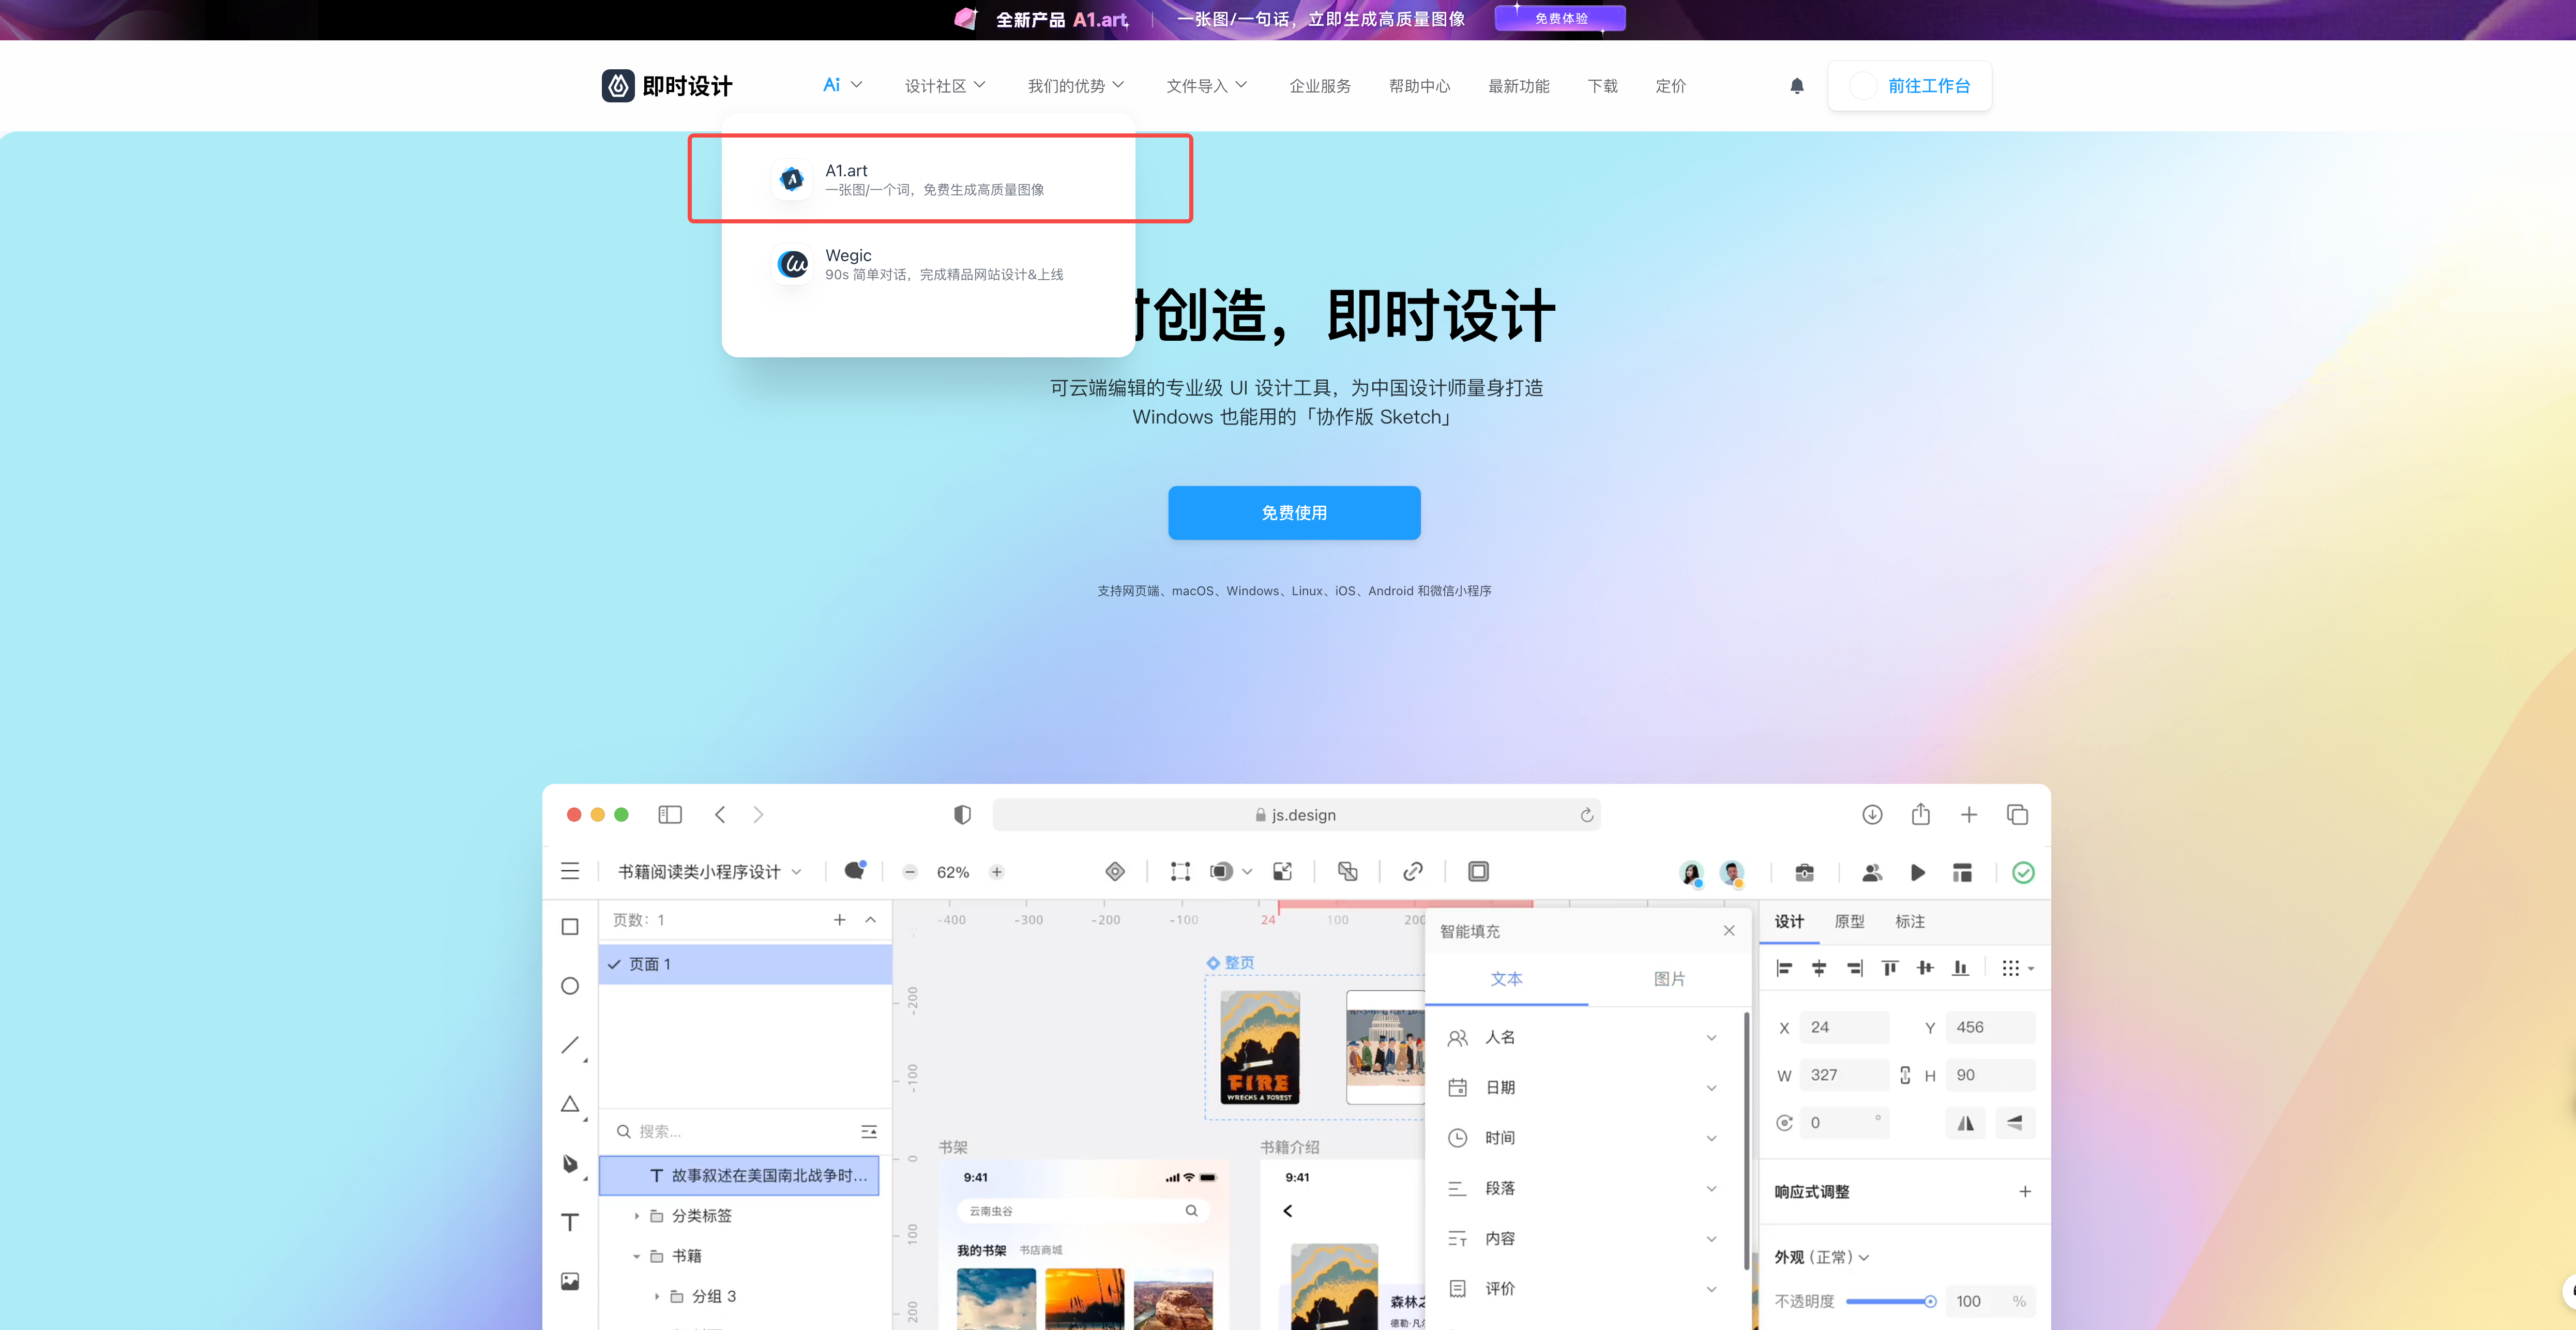Select the Text tool in the sidebar
Viewport: 2576px width, 1330px height.
[570, 1222]
